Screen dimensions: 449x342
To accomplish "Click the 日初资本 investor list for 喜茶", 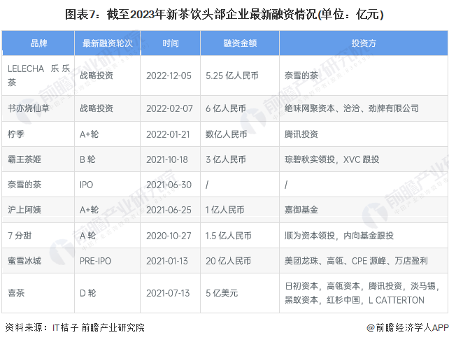I will [362, 293].
